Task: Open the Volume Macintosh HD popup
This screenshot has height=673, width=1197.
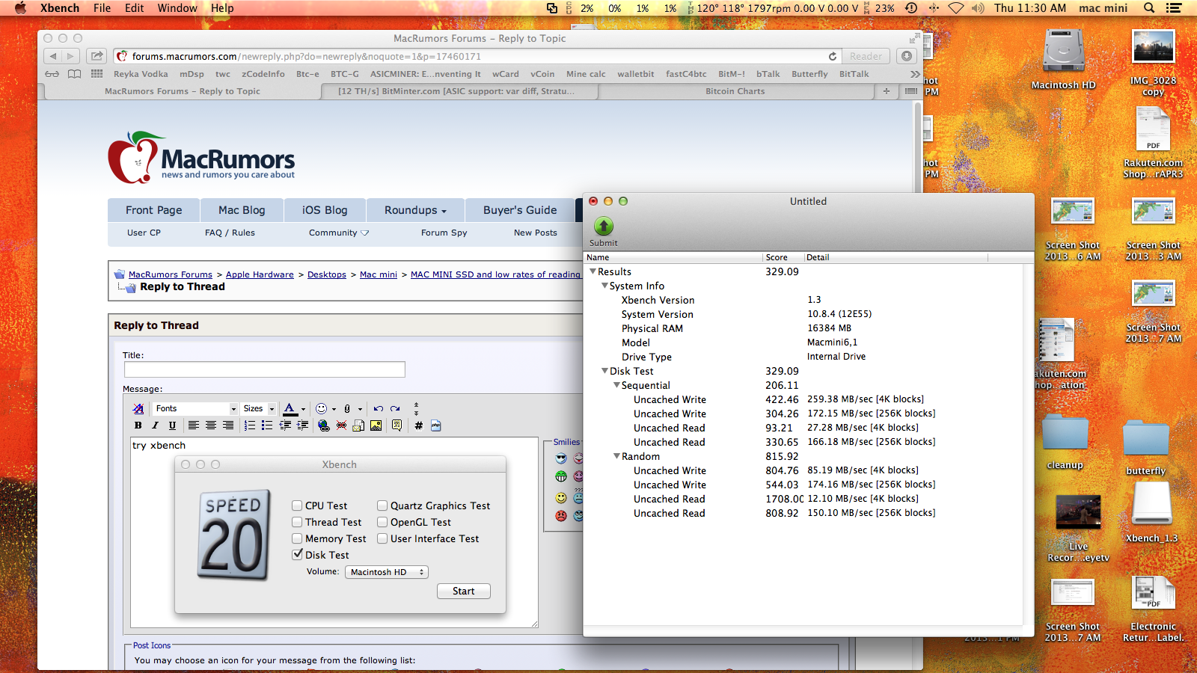Action: tap(387, 572)
